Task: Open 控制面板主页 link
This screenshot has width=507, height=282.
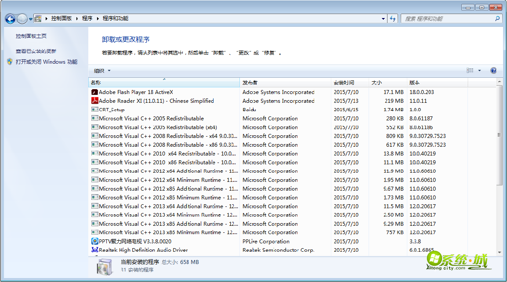Action: [31, 36]
